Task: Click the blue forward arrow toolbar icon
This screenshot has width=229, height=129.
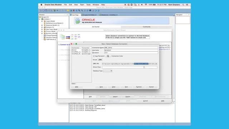Action: pos(98,10)
